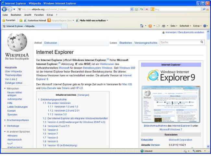
Task: Open the Zufälliger Artikel sidebar link
Action: point(13,83)
